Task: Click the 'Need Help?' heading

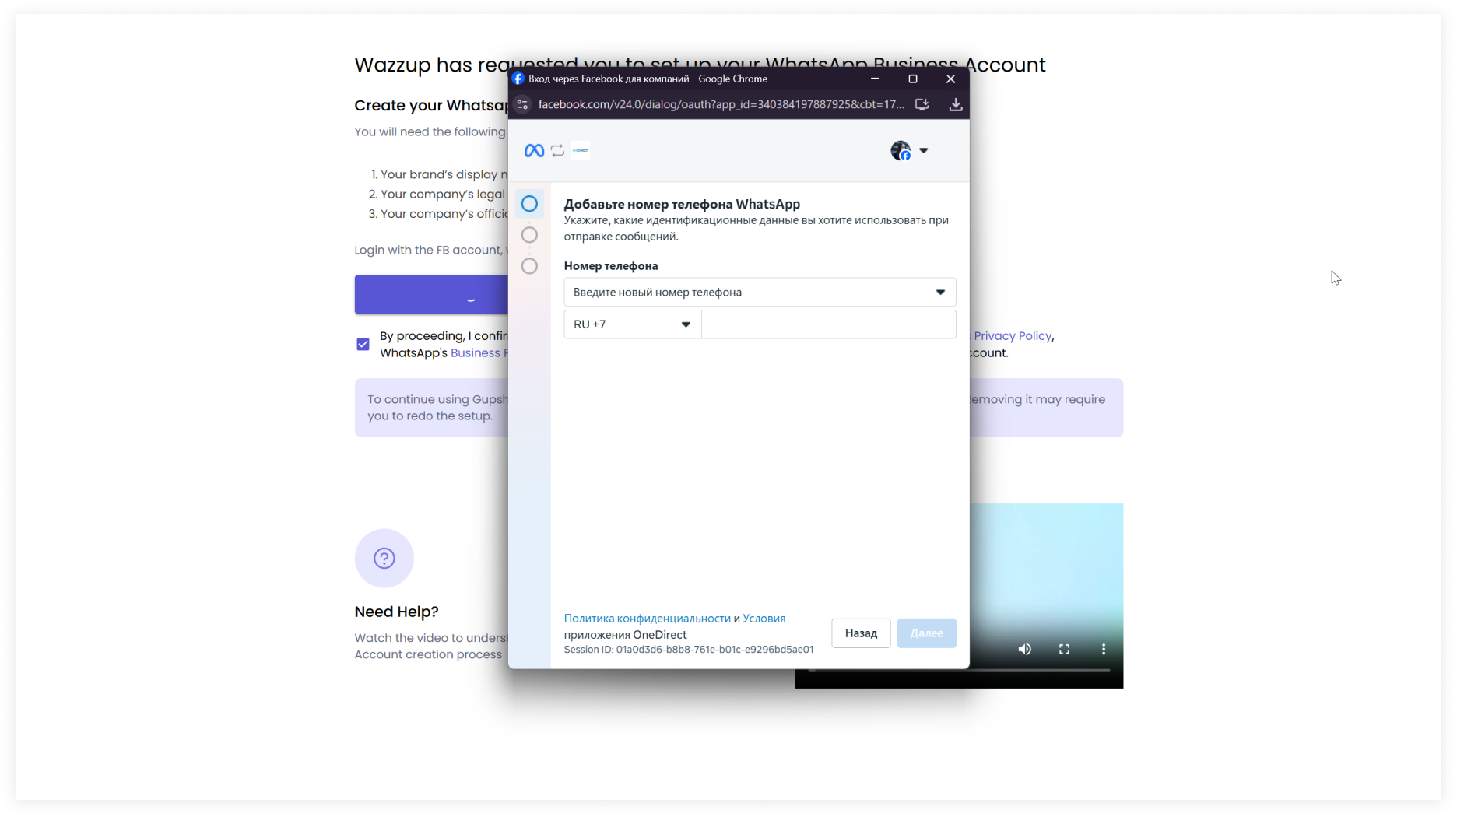Action: coord(397,612)
